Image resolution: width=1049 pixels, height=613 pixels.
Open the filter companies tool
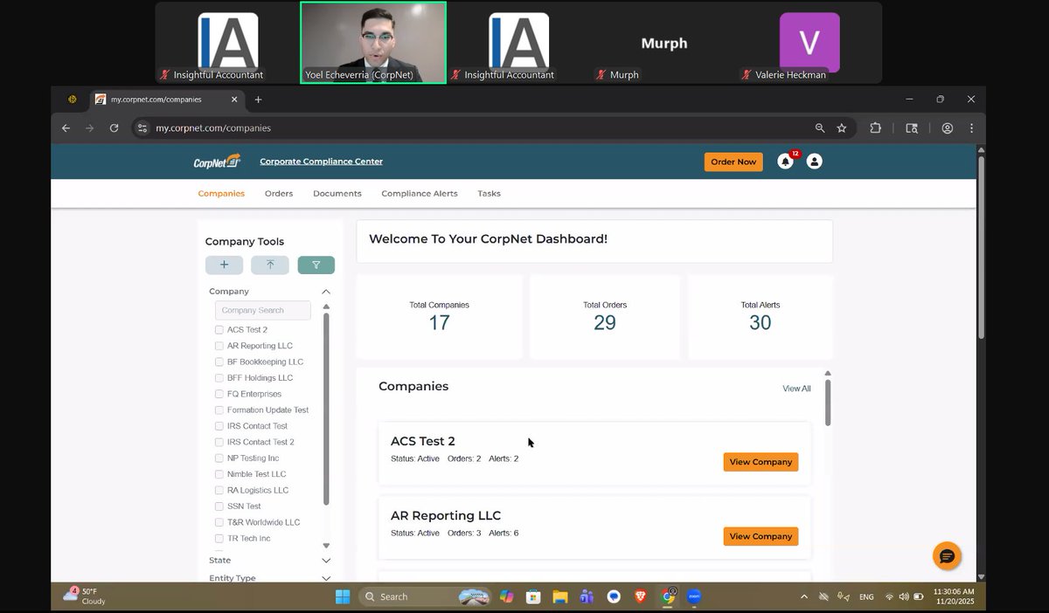316,265
